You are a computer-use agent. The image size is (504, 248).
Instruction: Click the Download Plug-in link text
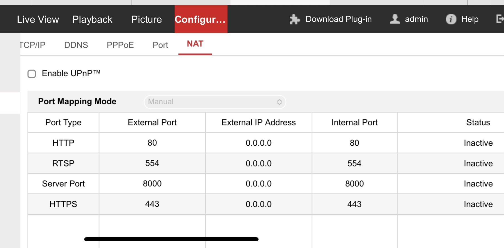point(338,19)
